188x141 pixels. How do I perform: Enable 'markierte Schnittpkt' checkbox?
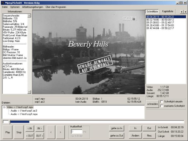(x=162, y=106)
